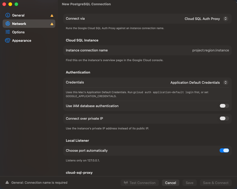Viewport: 237px width, 189px height.
Task: Click the Appearance palette icon
Action: [8, 40]
